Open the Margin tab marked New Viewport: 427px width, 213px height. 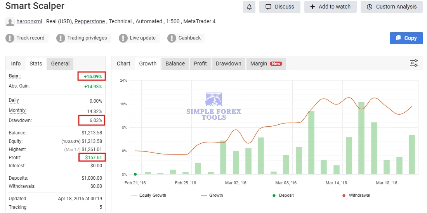266,64
